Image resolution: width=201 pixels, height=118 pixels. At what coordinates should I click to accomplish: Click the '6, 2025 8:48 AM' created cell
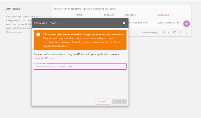138,23
